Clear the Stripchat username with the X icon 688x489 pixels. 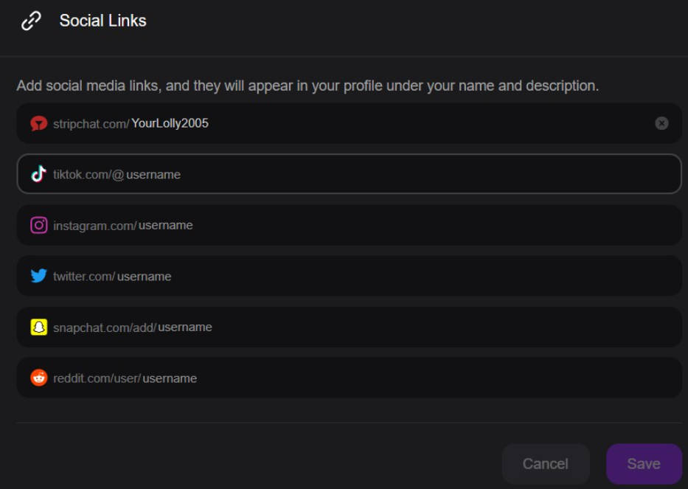click(661, 123)
